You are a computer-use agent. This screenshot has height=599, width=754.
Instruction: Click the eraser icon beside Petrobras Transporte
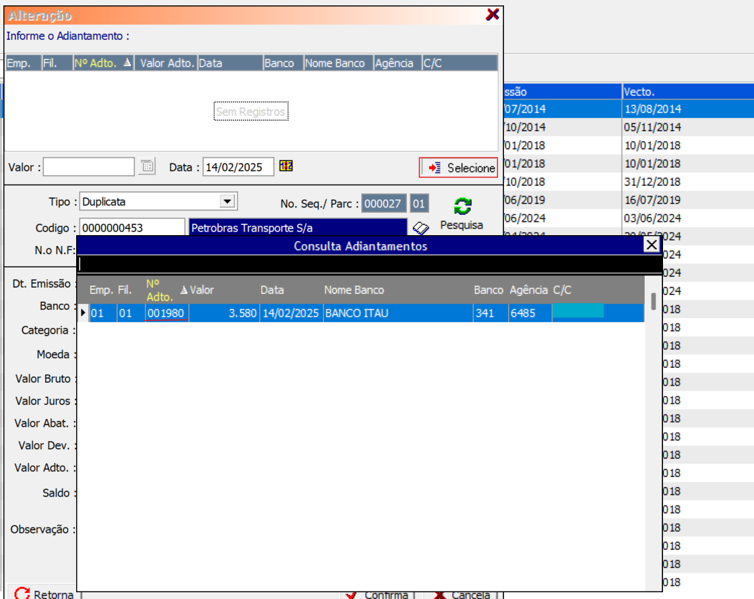pos(421,228)
